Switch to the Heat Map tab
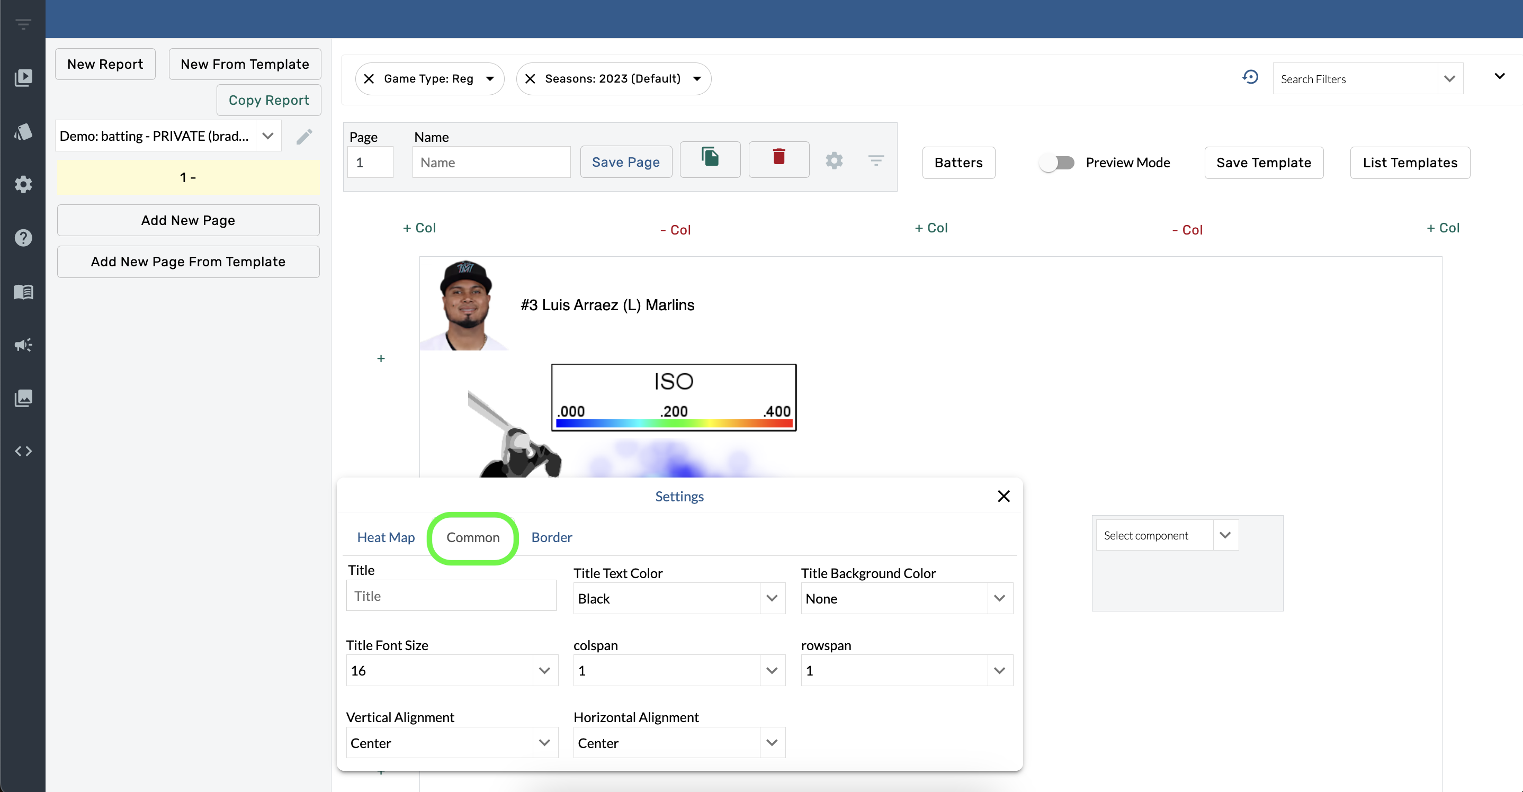This screenshot has height=792, width=1523. (x=386, y=537)
